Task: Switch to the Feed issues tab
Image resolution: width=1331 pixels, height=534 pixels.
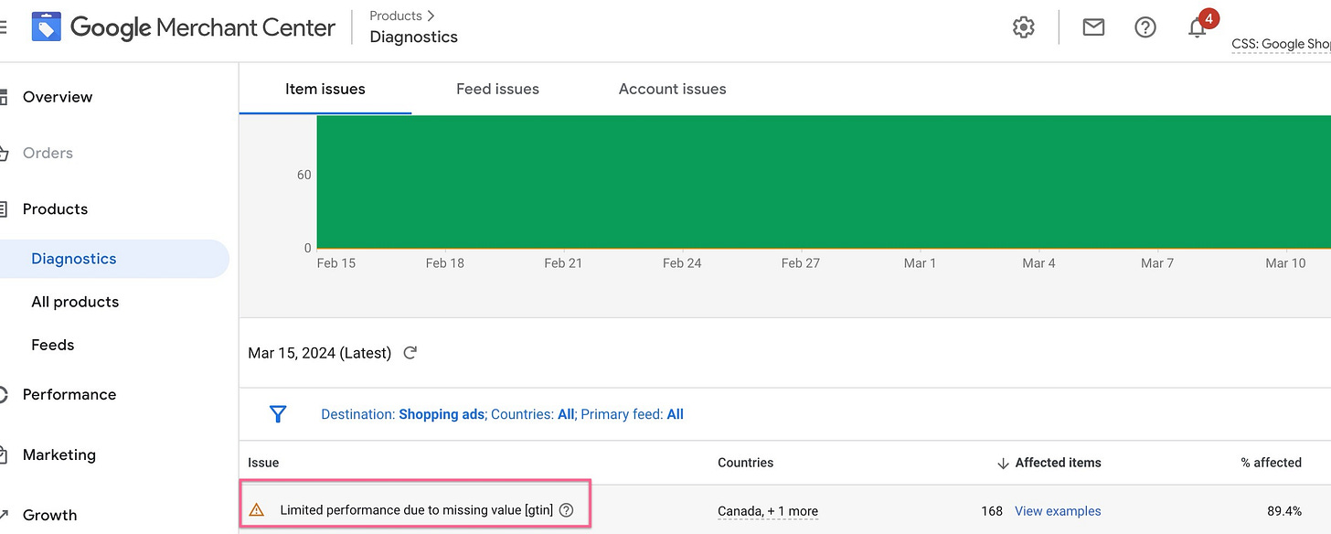Action: [x=497, y=89]
